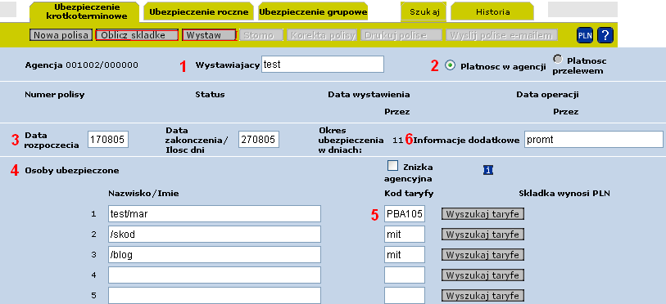Focus the Informacje dodatkowe field

594,140
